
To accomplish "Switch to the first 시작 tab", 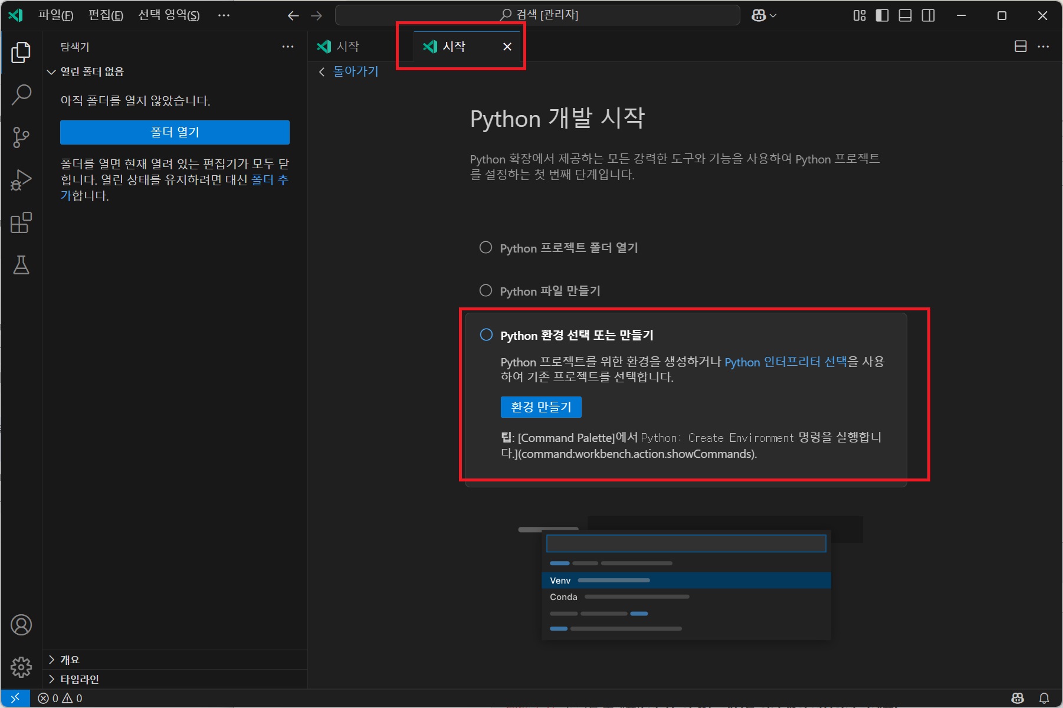I will [x=347, y=47].
